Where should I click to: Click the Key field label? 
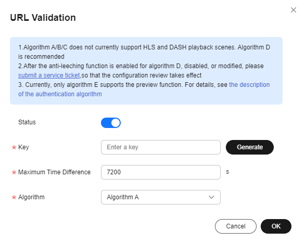23,147
